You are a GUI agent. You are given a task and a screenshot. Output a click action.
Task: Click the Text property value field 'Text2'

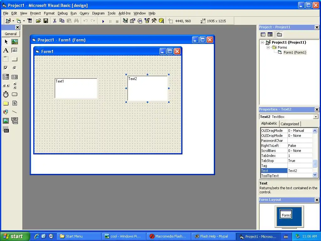coord(300,171)
